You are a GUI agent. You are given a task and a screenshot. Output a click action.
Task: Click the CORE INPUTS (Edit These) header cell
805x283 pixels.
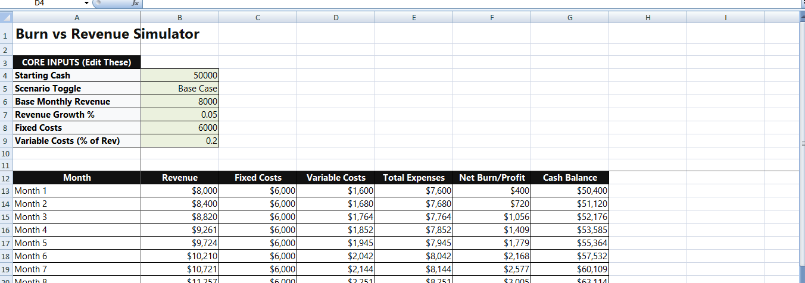pyautogui.click(x=77, y=62)
